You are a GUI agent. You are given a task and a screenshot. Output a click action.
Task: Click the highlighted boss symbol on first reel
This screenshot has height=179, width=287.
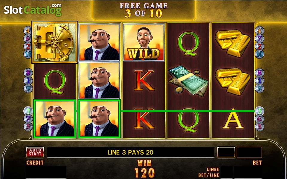pos(55,119)
